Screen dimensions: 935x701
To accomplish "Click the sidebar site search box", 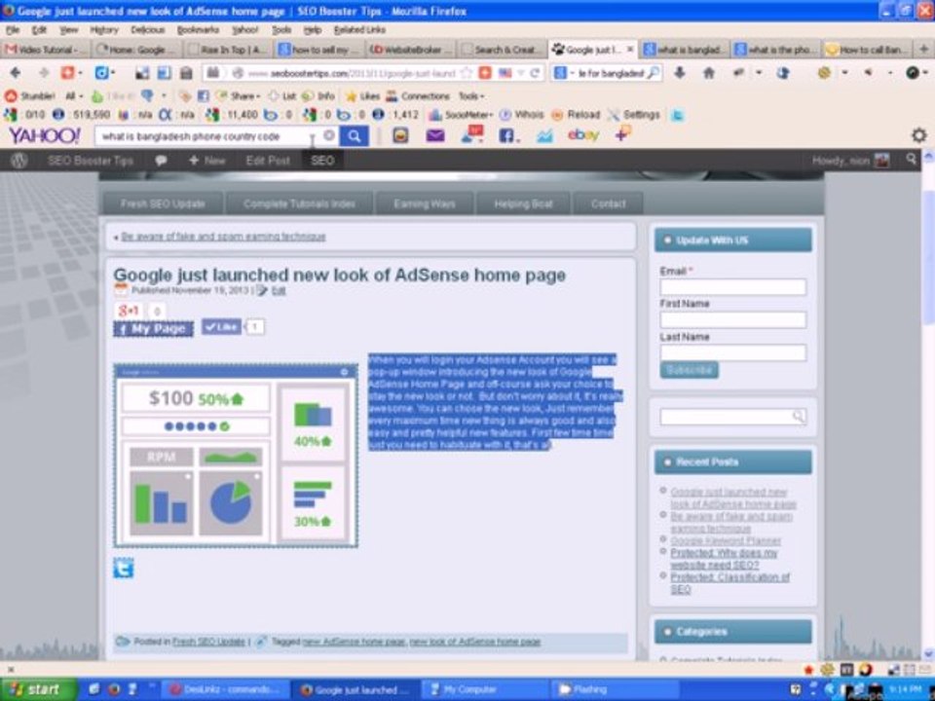I will pos(732,417).
